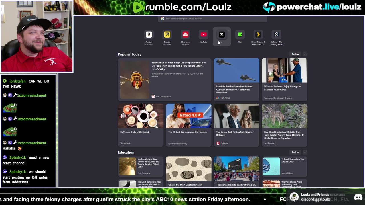Open Seven Best-Paying Side Gigs article
The width and height of the screenshot is (365, 205).
point(237,125)
